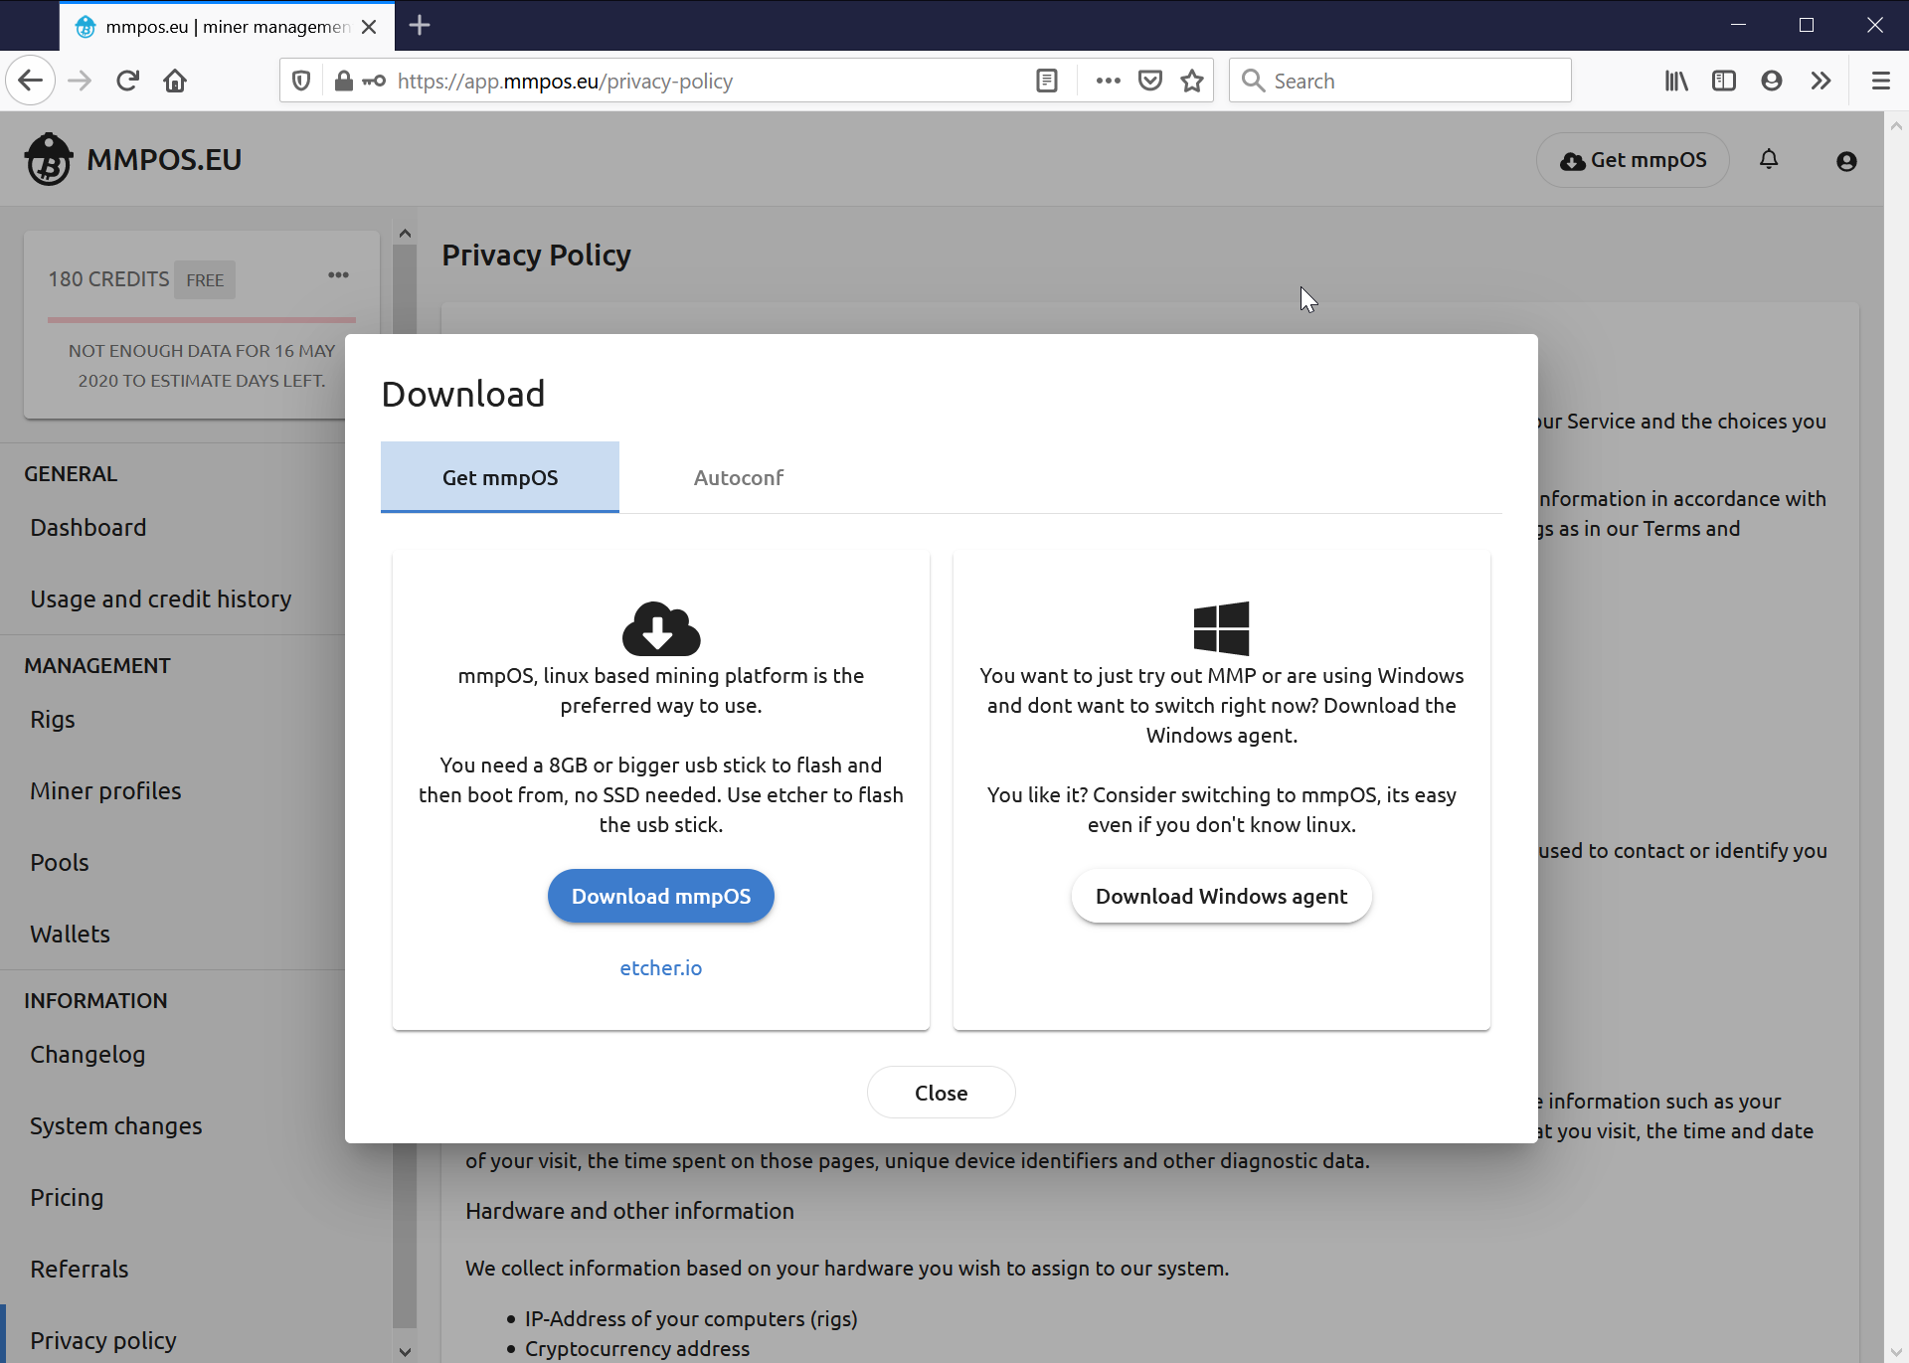Go to the browser Home page
1909x1363 pixels.
[x=175, y=81]
